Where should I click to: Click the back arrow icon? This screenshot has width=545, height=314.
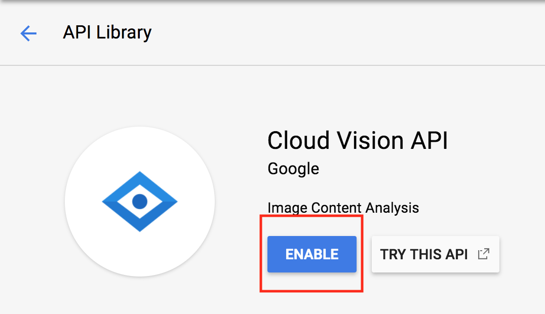click(28, 33)
